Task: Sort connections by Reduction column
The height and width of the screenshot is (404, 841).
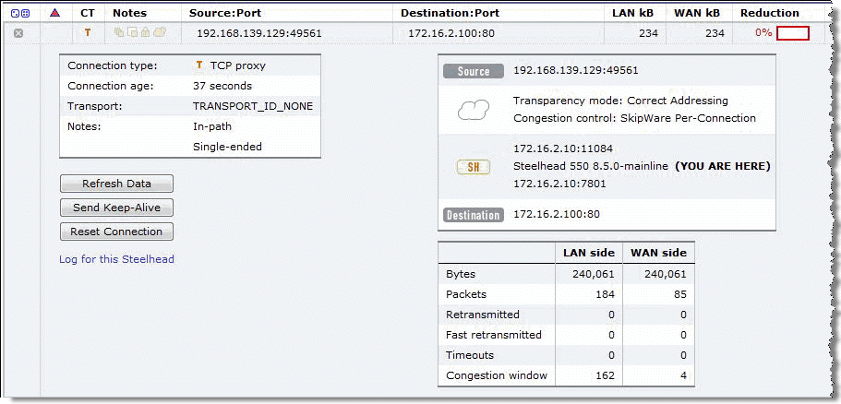Action: tap(769, 13)
